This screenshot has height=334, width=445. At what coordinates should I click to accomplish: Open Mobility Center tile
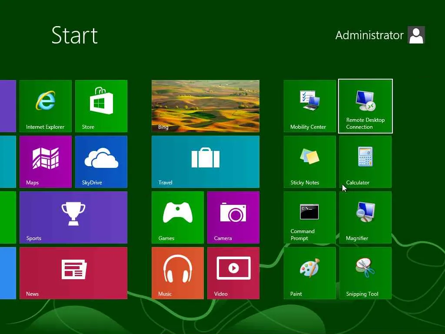(x=309, y=106)
